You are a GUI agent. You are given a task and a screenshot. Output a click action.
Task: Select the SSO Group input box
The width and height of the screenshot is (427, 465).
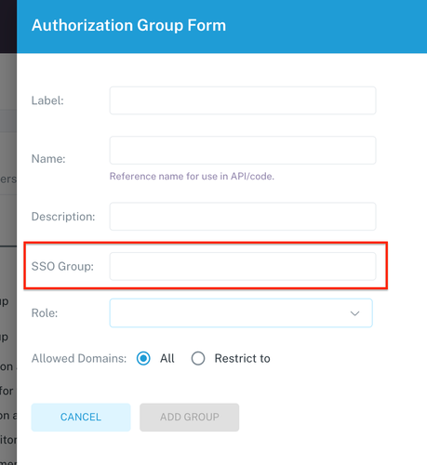243,266
